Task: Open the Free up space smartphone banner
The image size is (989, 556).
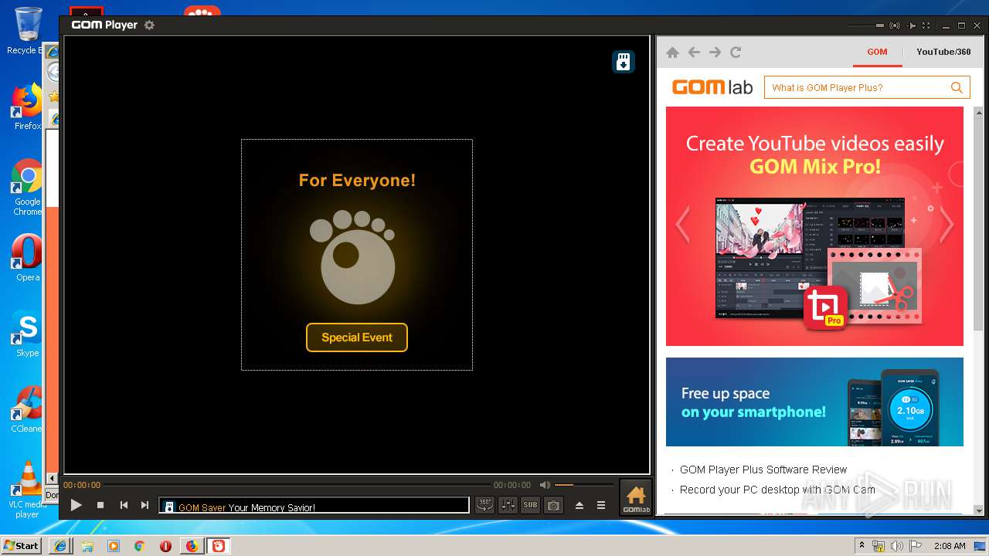Action: [x=814, y=402]
